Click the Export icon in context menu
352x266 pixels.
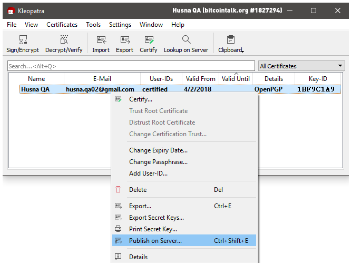(119, 206)
